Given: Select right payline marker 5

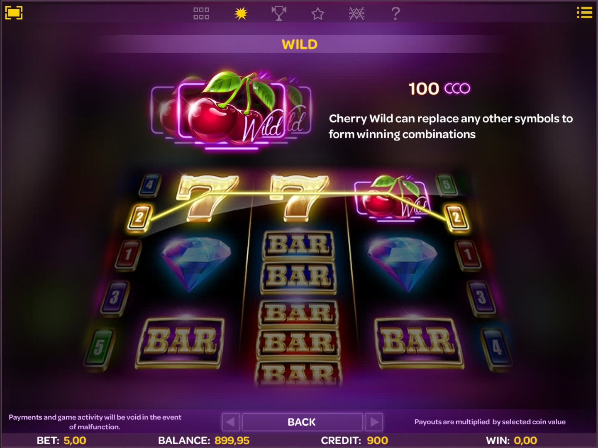Looking at the screenshot, I should [447, 185].
